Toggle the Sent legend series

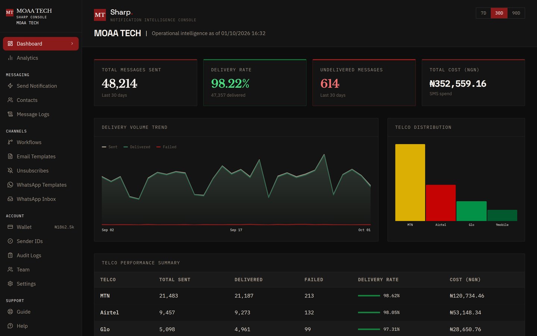click(x=110, y=147)
